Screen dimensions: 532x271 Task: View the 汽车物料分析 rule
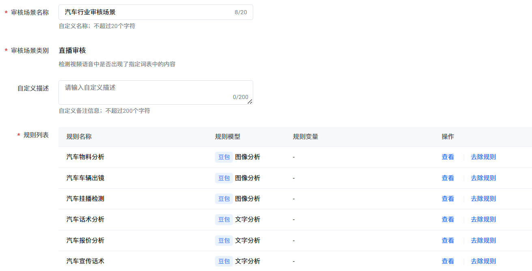(x=448, y=157)
